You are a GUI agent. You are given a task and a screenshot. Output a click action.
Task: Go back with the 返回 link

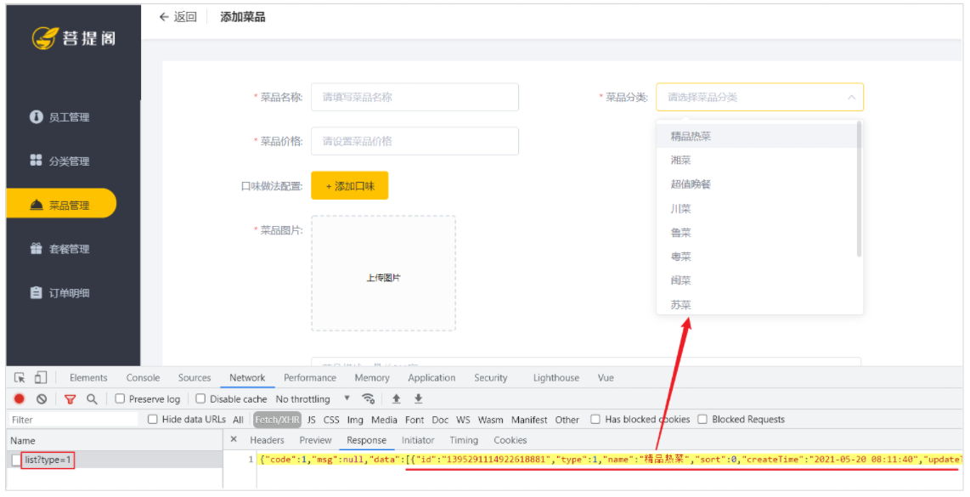pyautogui.click(x=178, y=17)
